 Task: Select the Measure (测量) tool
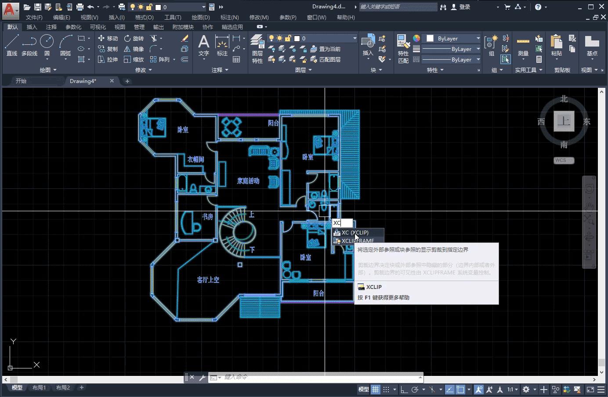523,45
